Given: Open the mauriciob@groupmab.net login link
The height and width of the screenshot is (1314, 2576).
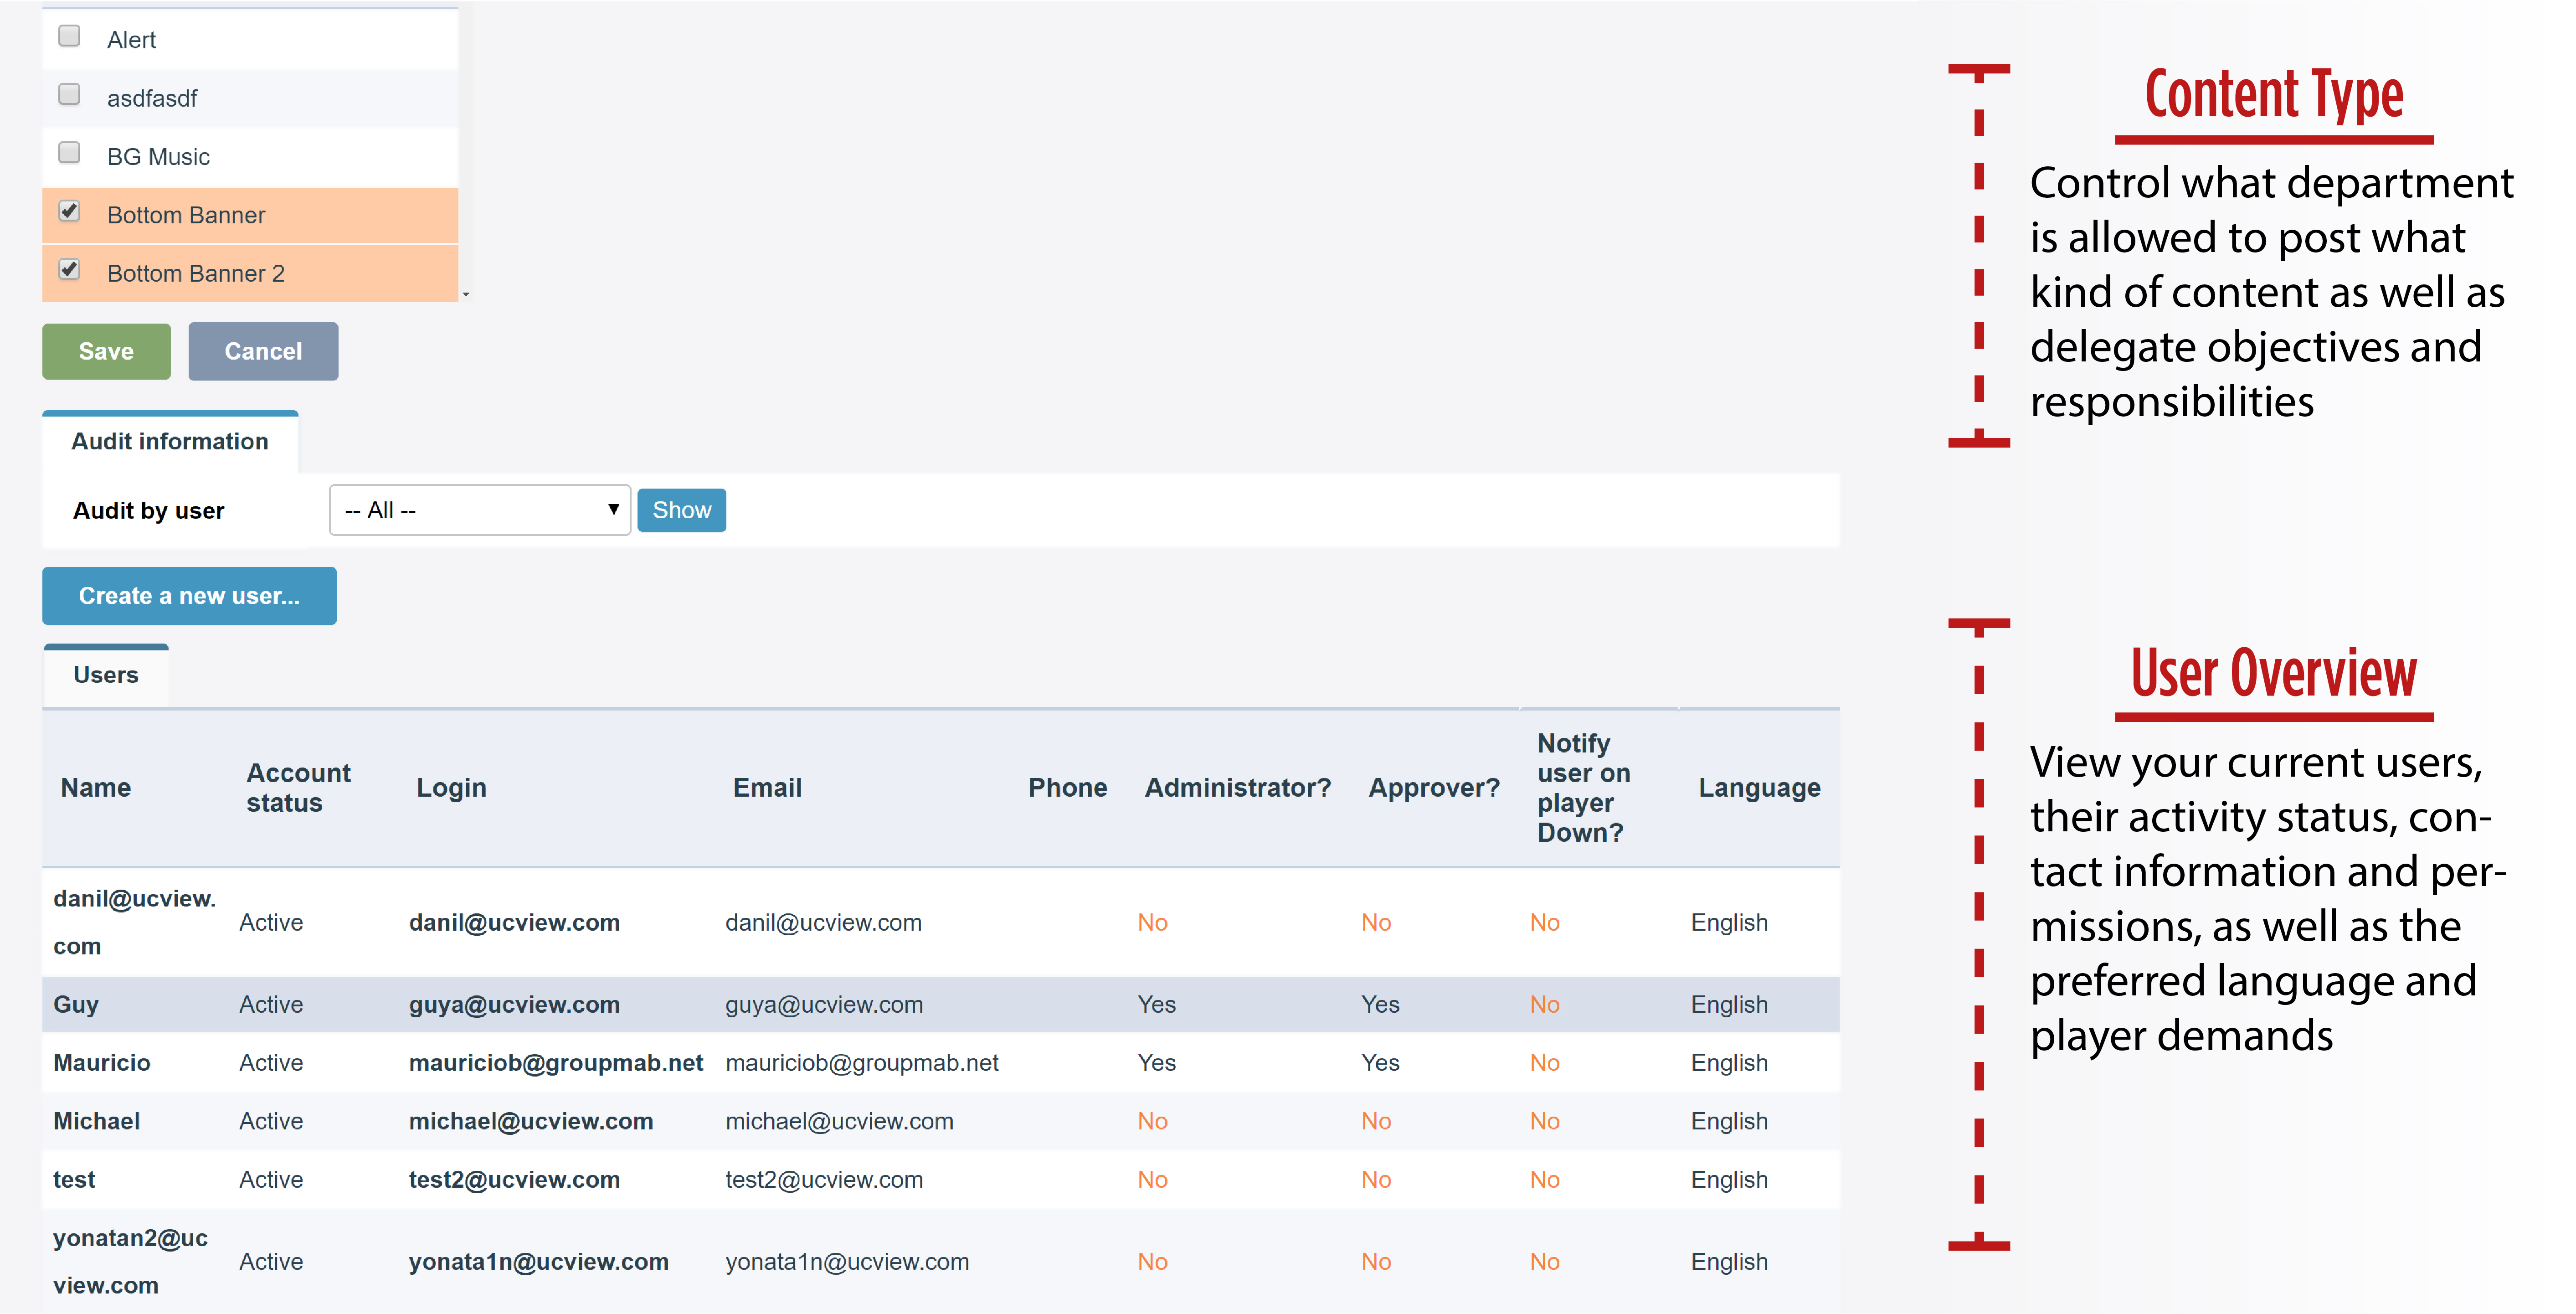Looking at the screenshot, I should 556,1063.
